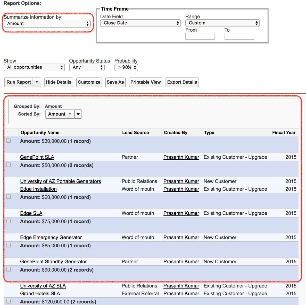
Task: Tick the $30,000.00 amount group checkbox
Action: [9, 141]
